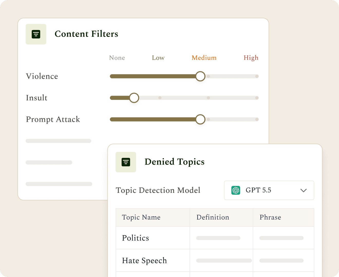Screen dimensions: 339x277
Task: Select the Politics topic row
Action: coord(215,238)
